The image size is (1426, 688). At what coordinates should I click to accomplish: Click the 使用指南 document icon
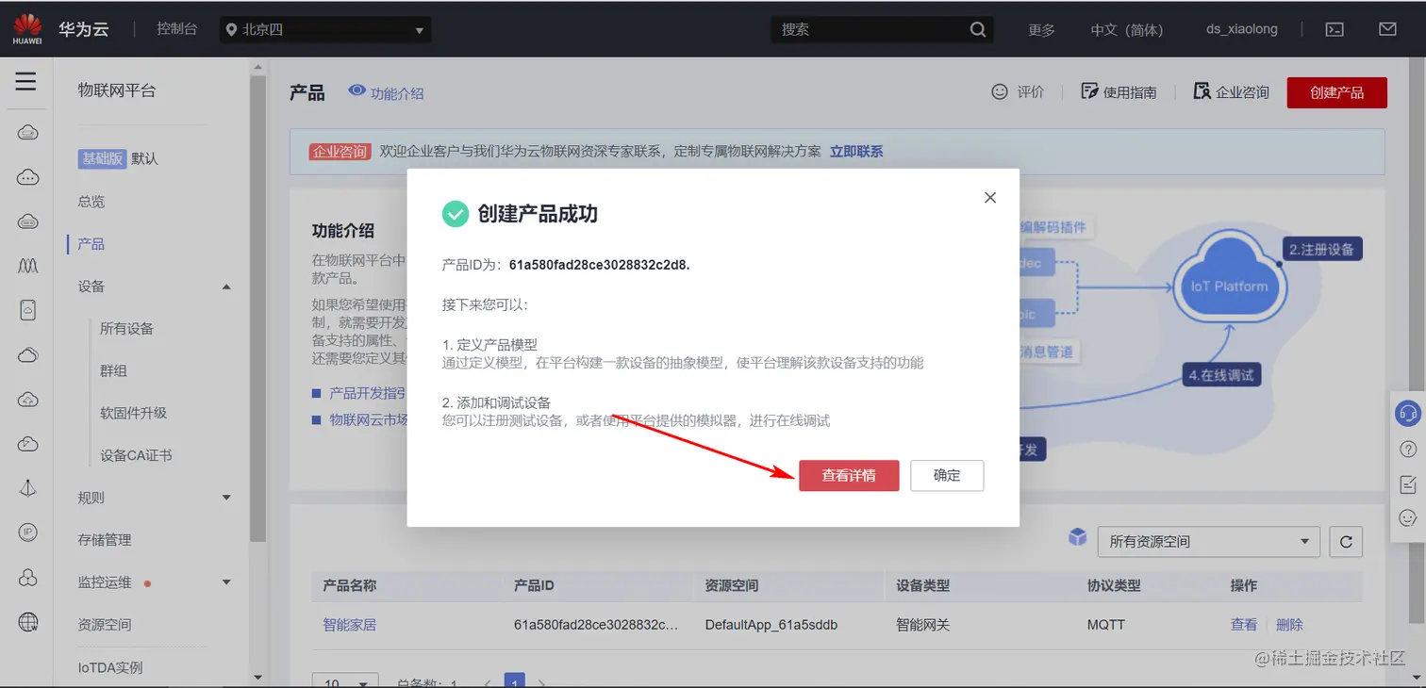tap(1089, 91)
